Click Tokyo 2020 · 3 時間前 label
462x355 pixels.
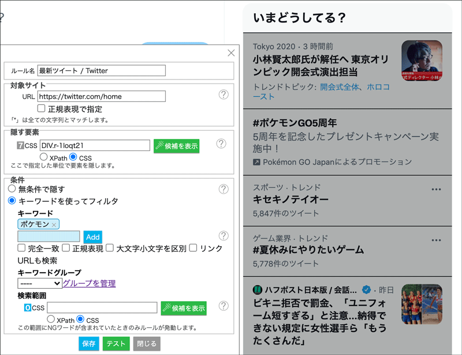(293, 47)
